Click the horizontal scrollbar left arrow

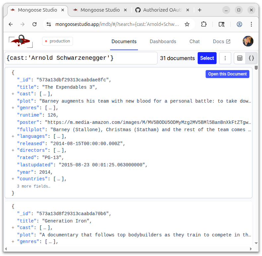coord(6,249)
